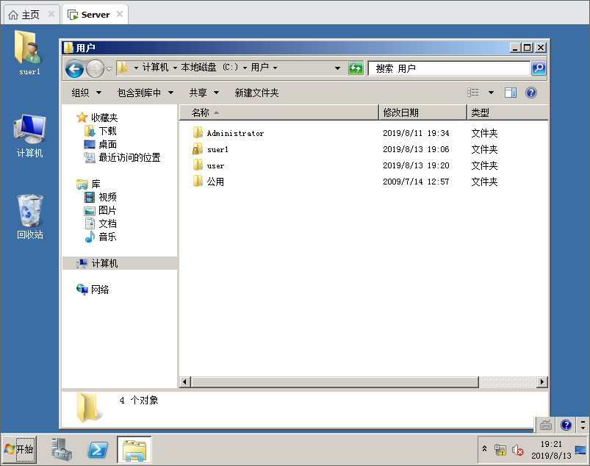Click the on-screen keyboard language bar icon

click(x=546, y=426)
